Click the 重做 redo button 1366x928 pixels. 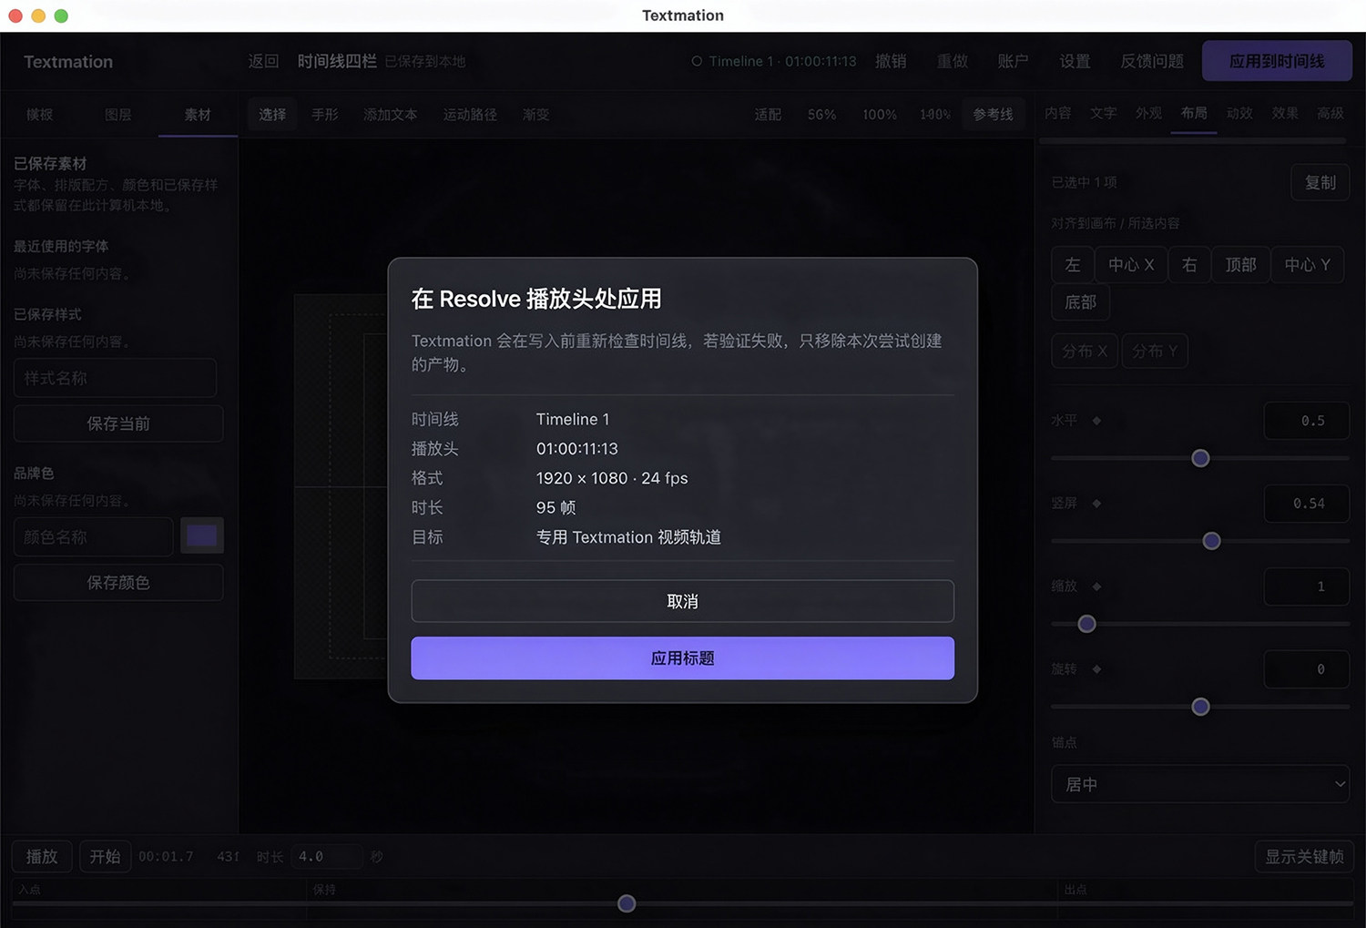pyautogui.click(x=952, y=61)
